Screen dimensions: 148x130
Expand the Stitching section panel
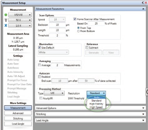pos(90,114)
